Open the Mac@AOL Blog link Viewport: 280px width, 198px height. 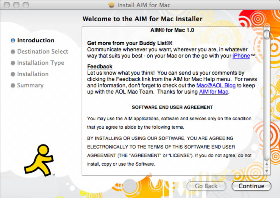pos(216,85)
